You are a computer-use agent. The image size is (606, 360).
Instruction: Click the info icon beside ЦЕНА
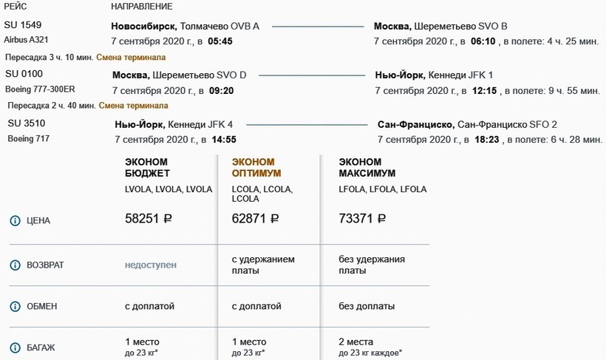point(15,220)
